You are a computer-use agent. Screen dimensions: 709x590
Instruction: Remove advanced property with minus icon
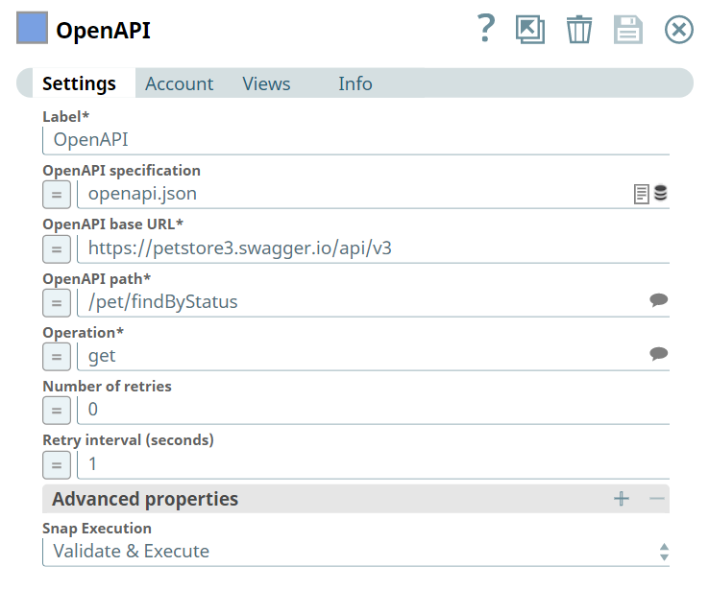tap(657, 499)
